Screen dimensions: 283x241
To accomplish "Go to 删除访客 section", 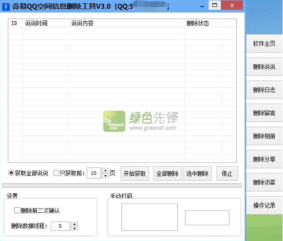I will point(264,182).
